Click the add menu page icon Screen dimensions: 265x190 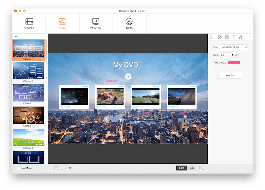click(x=56, y=168)
